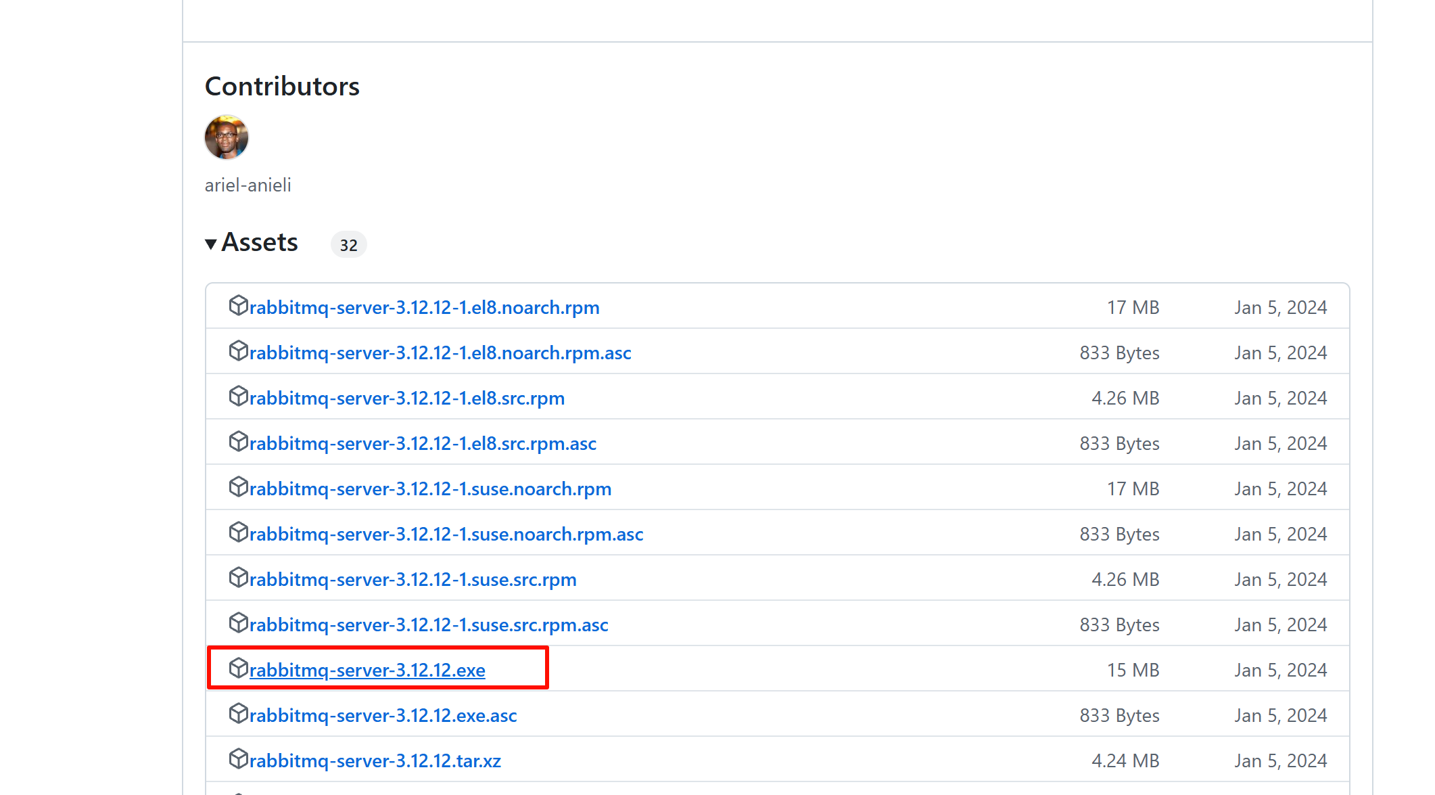Click the ariel-anieli contributor avatar
The width and height of the screenshot is (1435, 795).
pos(227,137)
